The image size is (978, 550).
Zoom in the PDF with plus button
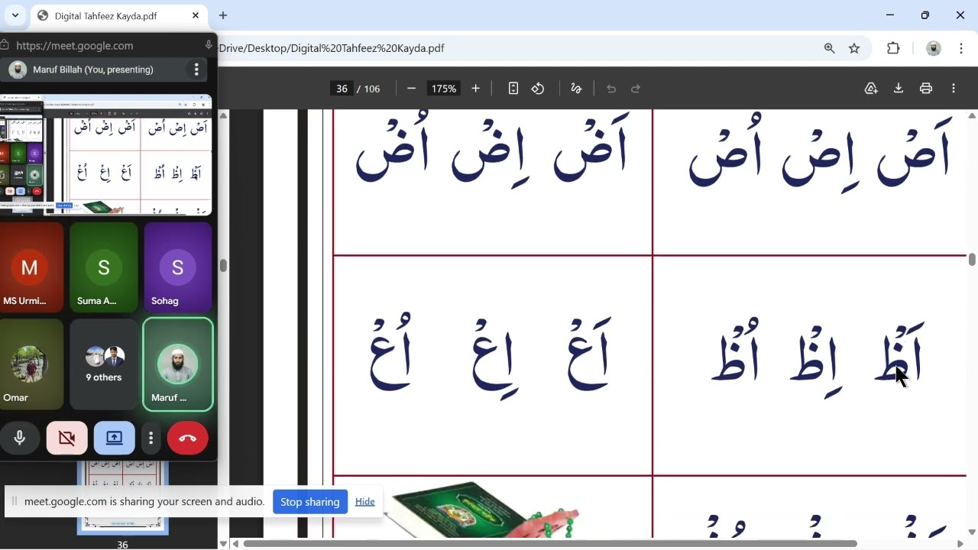click(475, 89)
